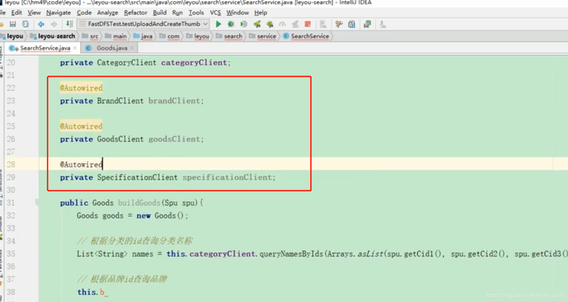Open the Navigate menu
568x302 pixels.
point(59,13)
